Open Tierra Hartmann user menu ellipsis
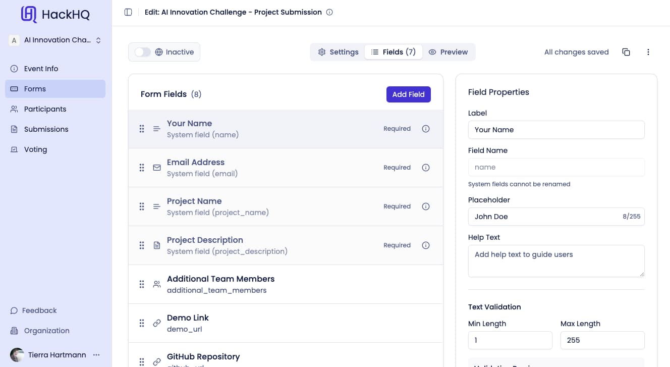This screenshot has height=367, width=670. pos(96,355)
